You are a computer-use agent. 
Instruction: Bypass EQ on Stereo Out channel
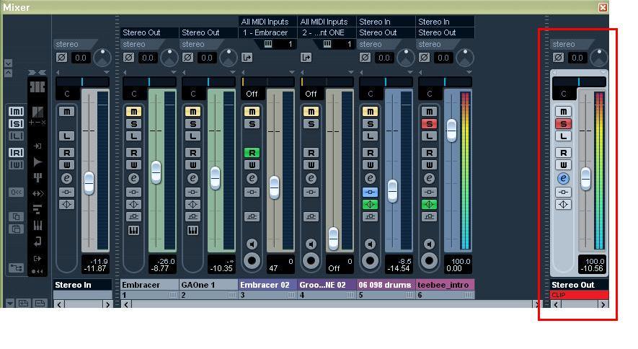pos(563,204)
